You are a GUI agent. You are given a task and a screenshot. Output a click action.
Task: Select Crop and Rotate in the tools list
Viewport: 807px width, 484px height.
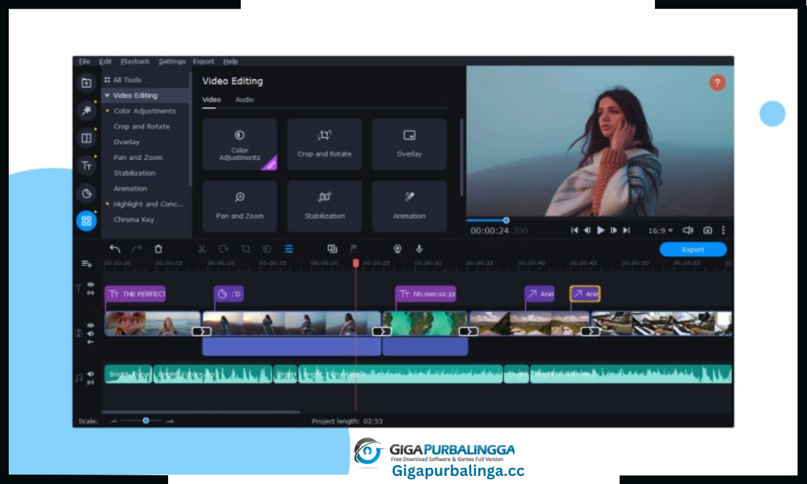point(141,126)
